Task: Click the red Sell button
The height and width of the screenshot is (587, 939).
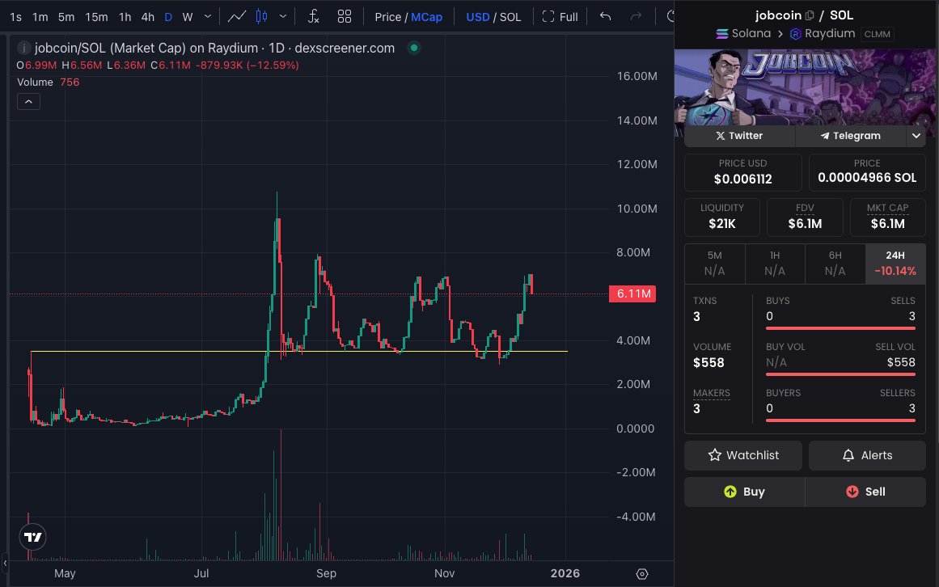Action: coord(866,492)
